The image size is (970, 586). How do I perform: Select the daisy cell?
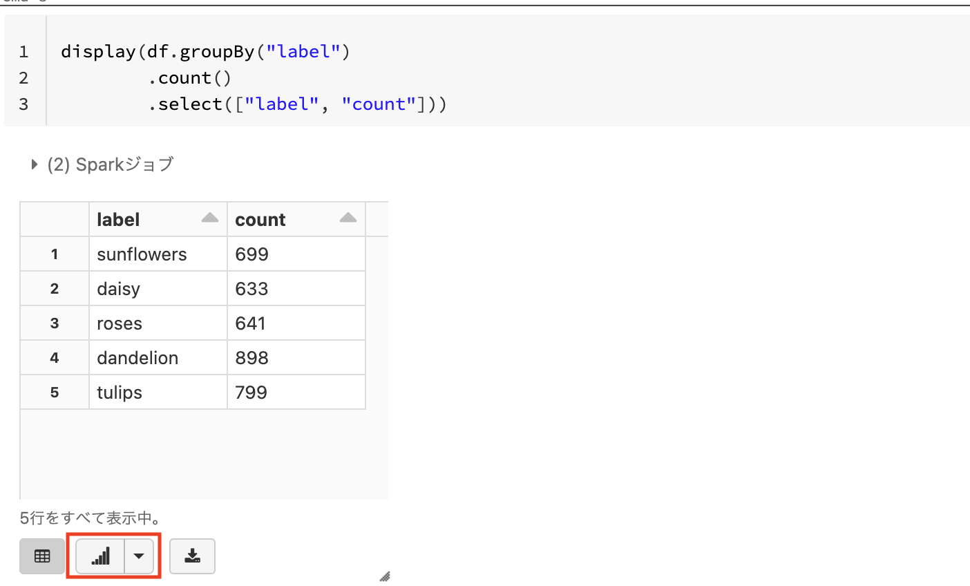click(x=158, y=289)
